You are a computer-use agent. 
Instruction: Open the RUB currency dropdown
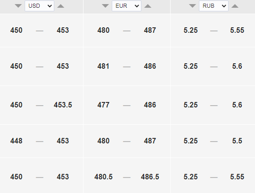coord(213,6)
